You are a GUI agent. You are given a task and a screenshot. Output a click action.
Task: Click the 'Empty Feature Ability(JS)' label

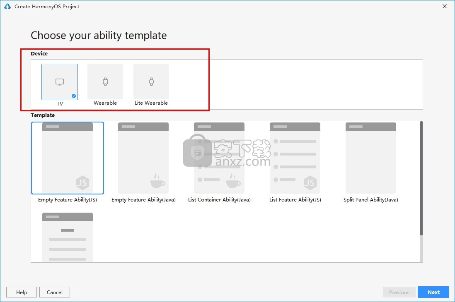click(67, 200)
